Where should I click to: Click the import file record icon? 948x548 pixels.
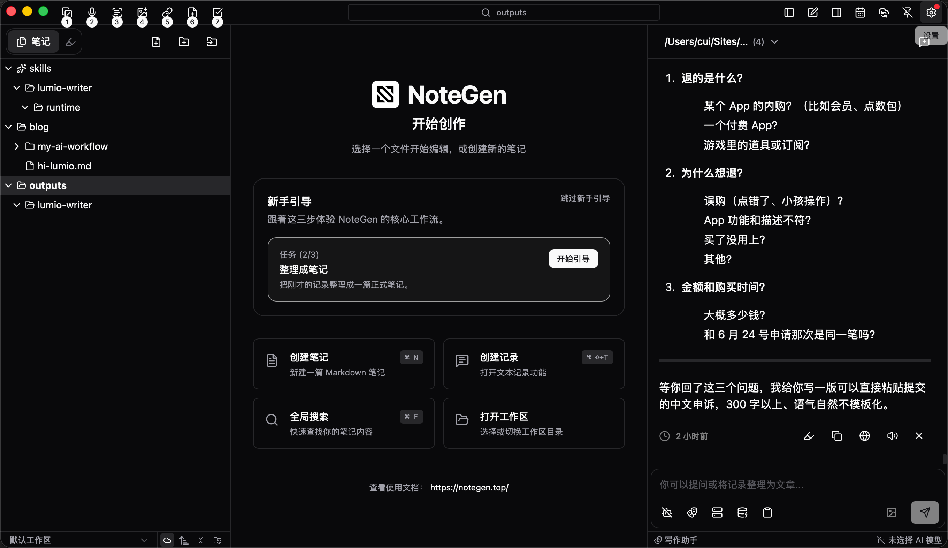click(192, 13)
